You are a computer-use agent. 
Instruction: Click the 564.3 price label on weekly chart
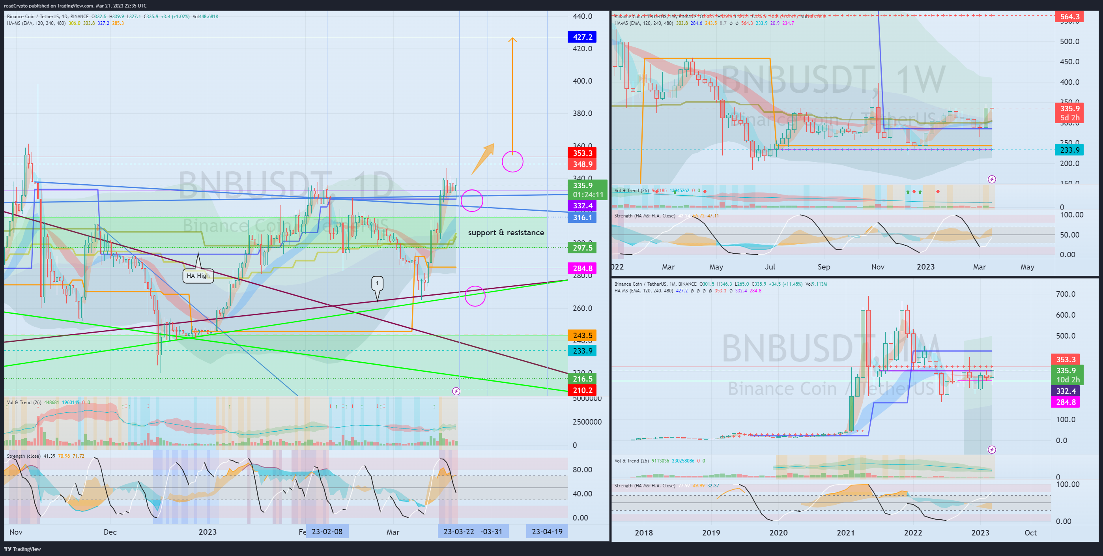(1069, 17)
